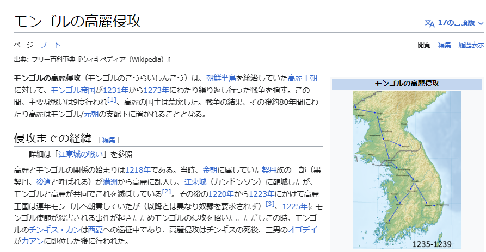Click the 編集 edit tab
The width and height of the screenshot is (486, 252).
tap(445, 45)
